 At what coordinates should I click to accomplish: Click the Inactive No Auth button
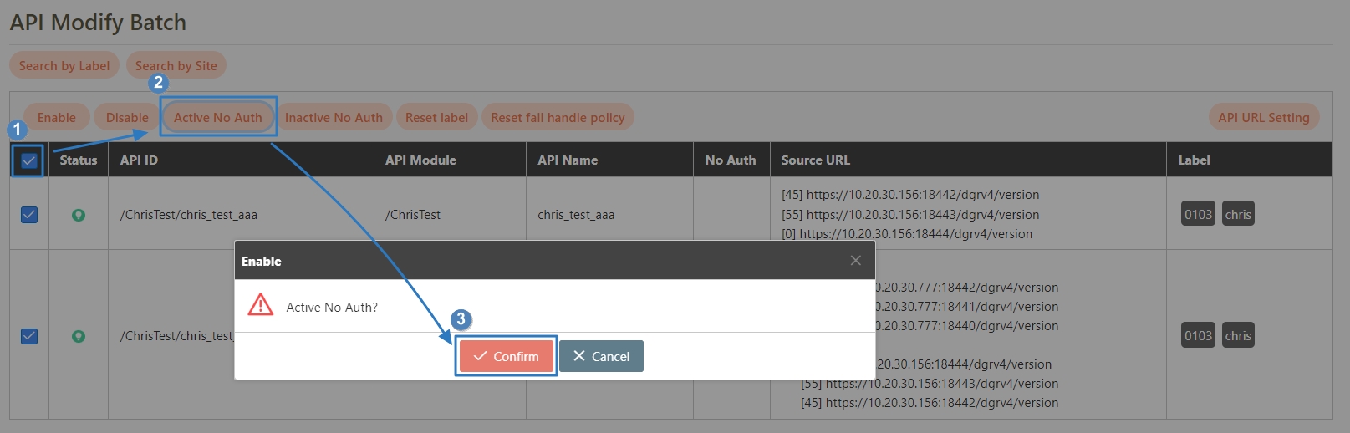[x=334, y=118]
